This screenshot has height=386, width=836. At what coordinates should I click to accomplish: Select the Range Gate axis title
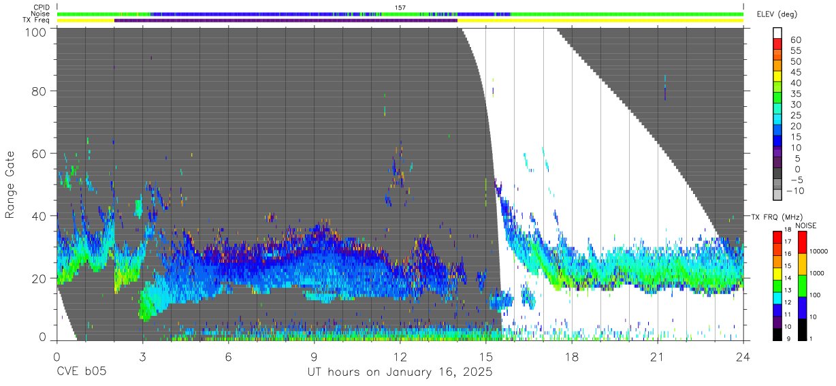(x=11, y=184)
